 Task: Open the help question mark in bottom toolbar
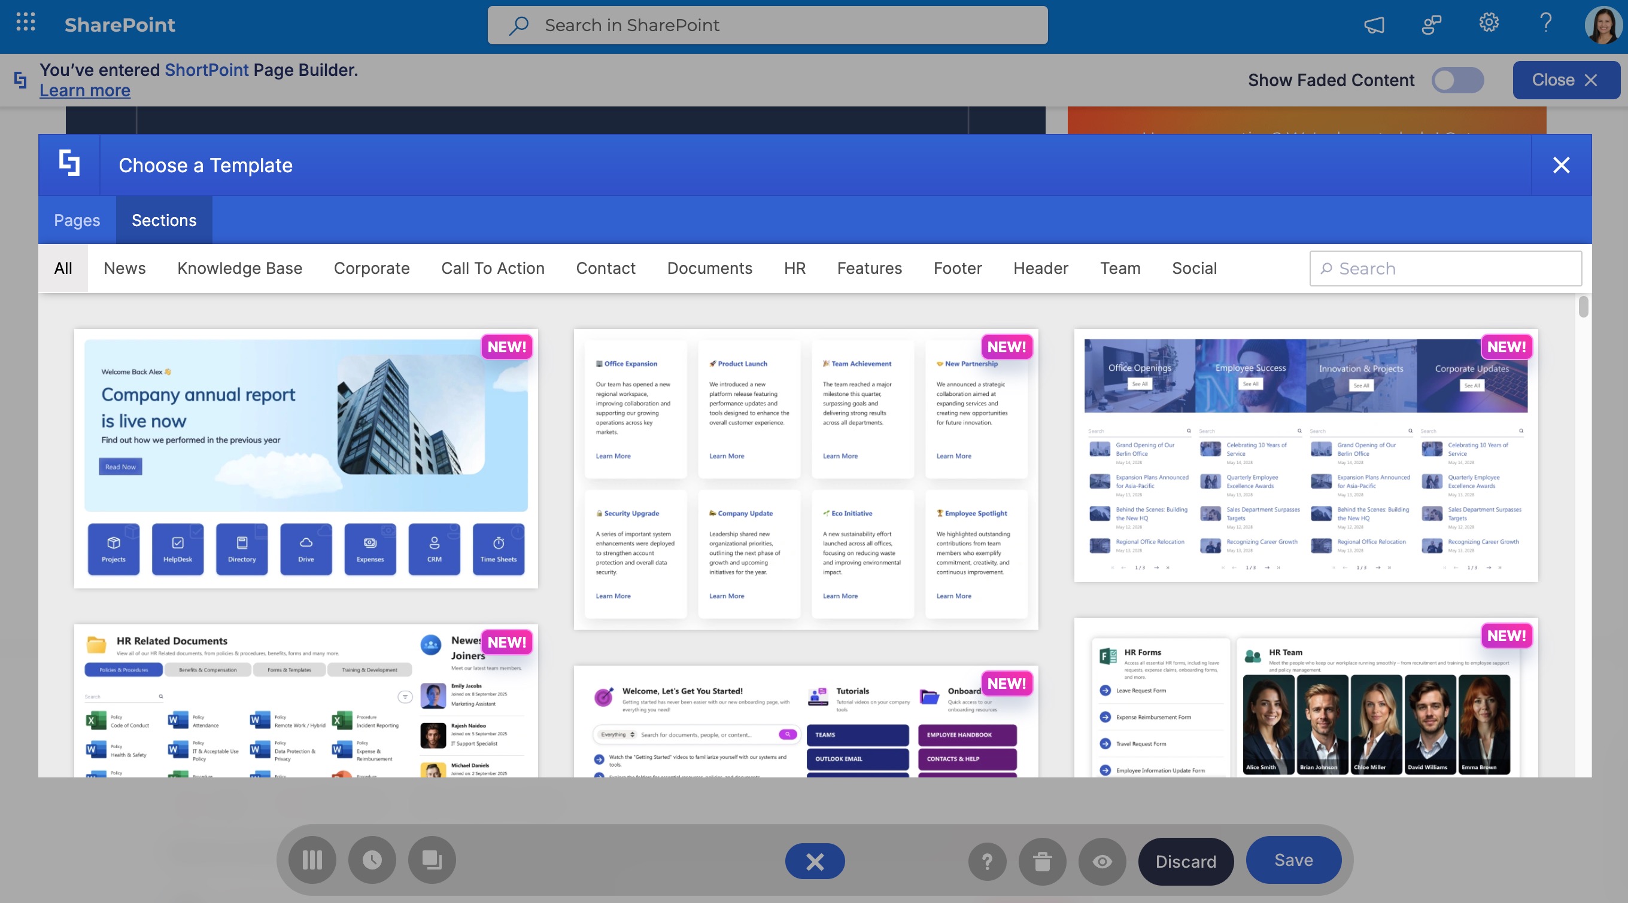[987, 861]
